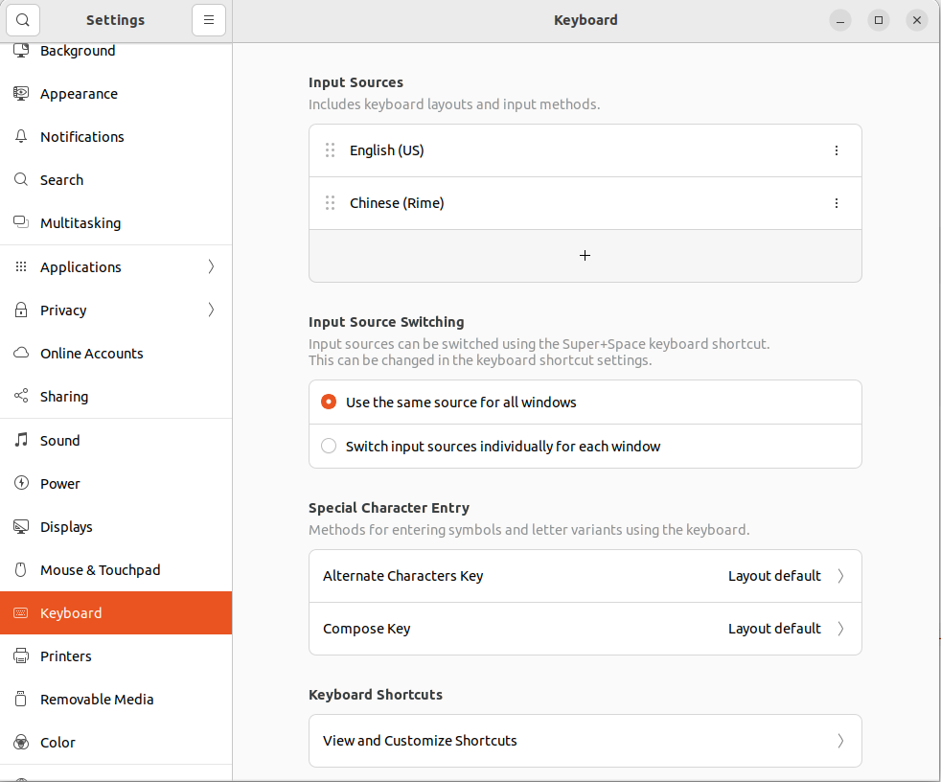This screenshot has width=941, height=782.
Task: Grab the English (US) drag handle
Action: tap(330, 150)
